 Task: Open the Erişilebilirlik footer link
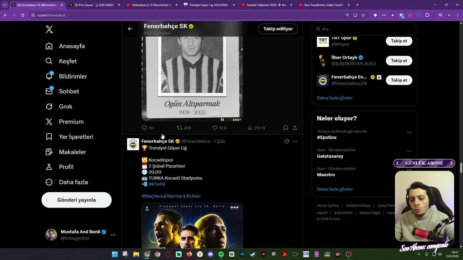(x=343, y=213)
